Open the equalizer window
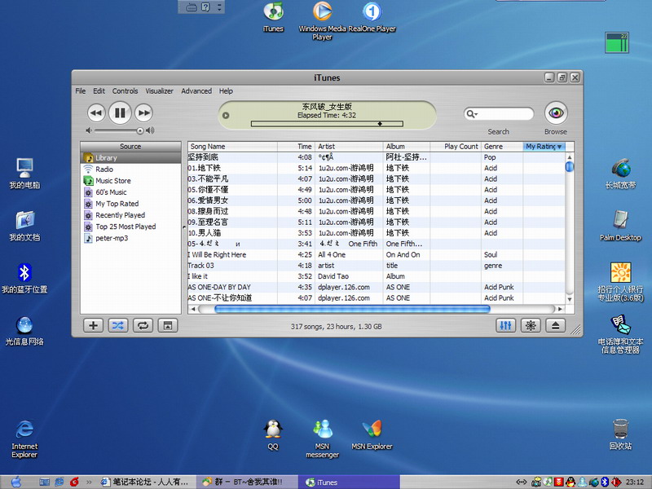 505,325
